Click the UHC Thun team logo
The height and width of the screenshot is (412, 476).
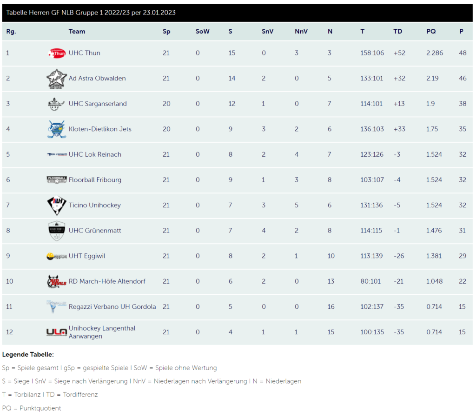57,53
